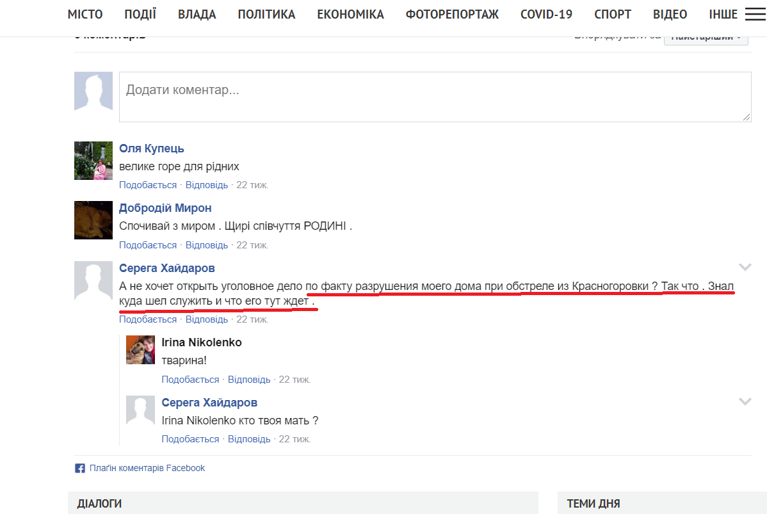Like Серега Хайдаров's main comment via Подобається
This screenshot has height=514, width=767.
148,319
